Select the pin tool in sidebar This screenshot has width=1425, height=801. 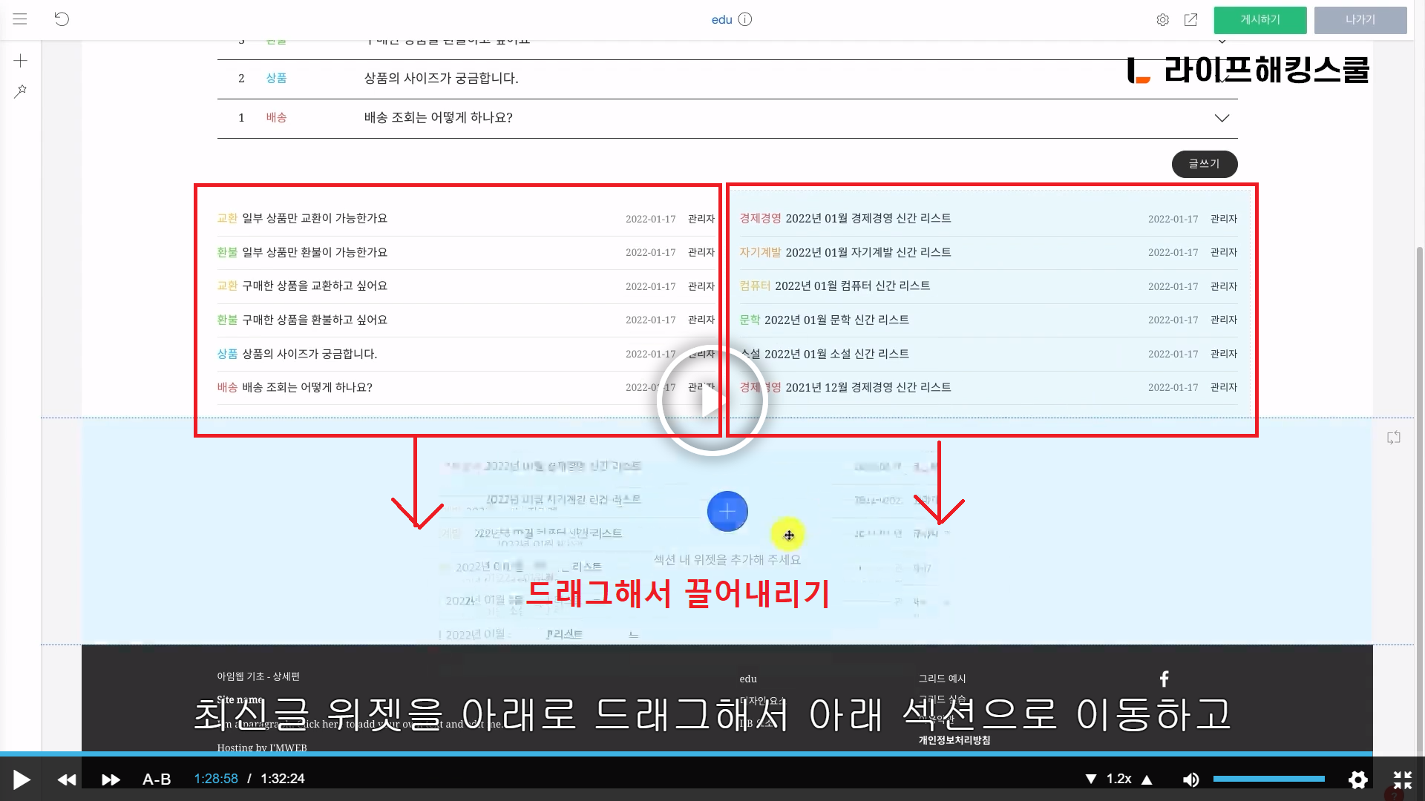[x=21, y=91]
